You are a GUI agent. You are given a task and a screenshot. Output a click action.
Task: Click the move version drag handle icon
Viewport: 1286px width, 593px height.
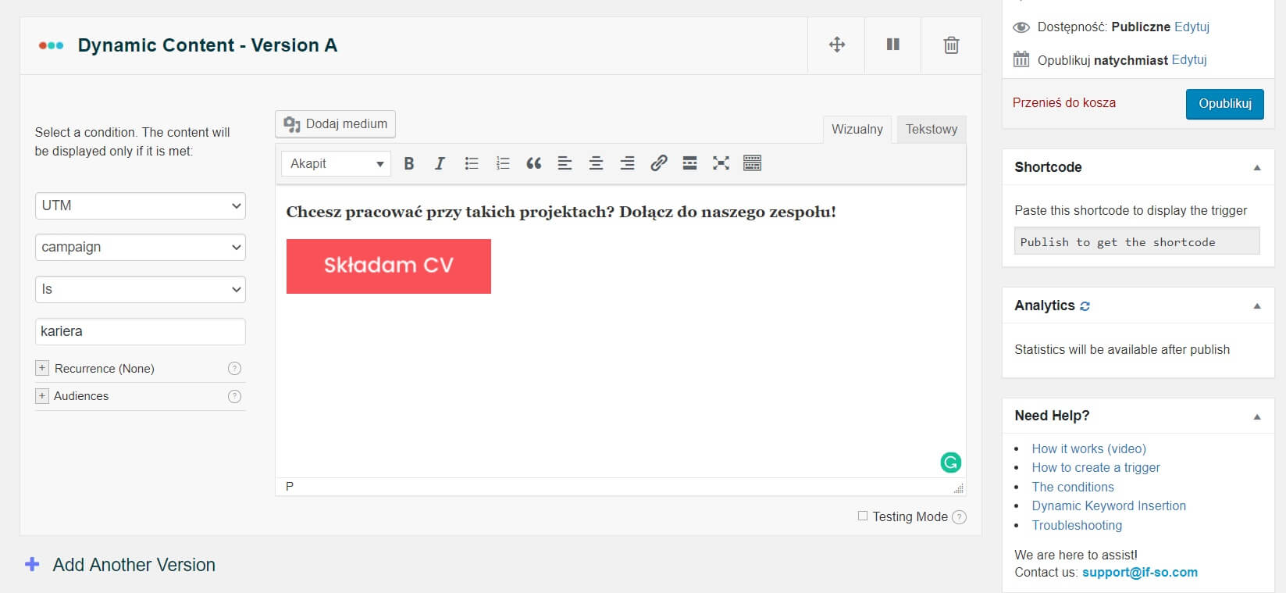836,45
